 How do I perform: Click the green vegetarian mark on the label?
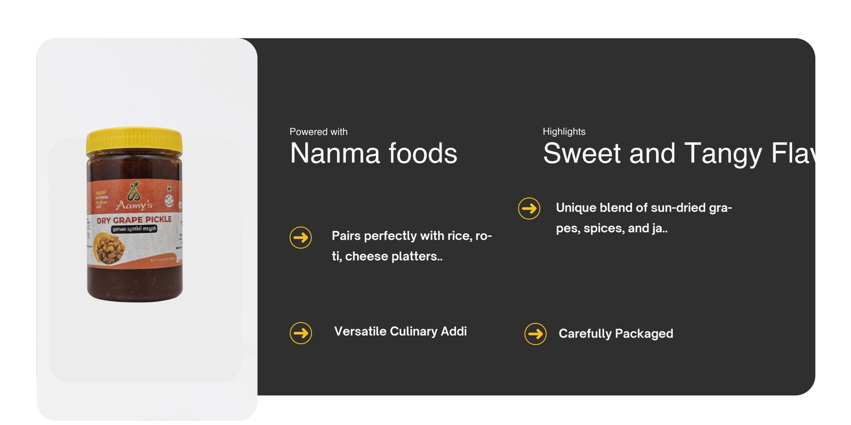coord(169,189)
